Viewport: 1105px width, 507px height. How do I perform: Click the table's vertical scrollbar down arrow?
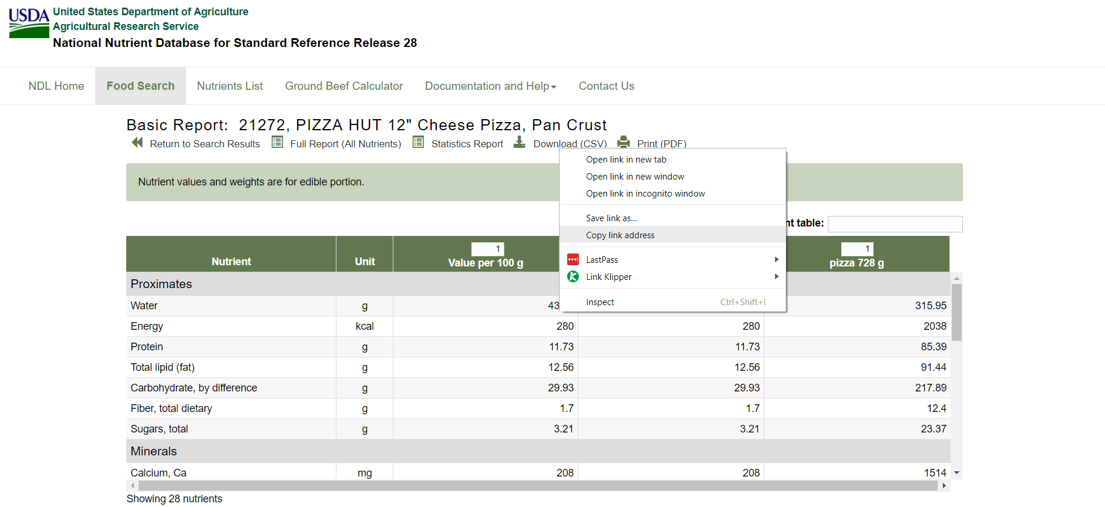956,473
